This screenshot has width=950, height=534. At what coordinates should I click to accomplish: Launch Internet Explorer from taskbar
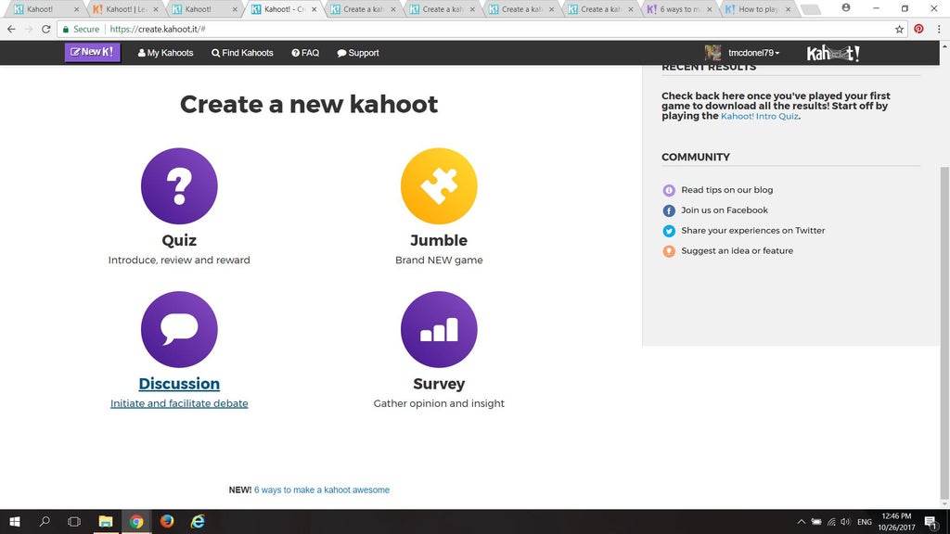(198, 521)
